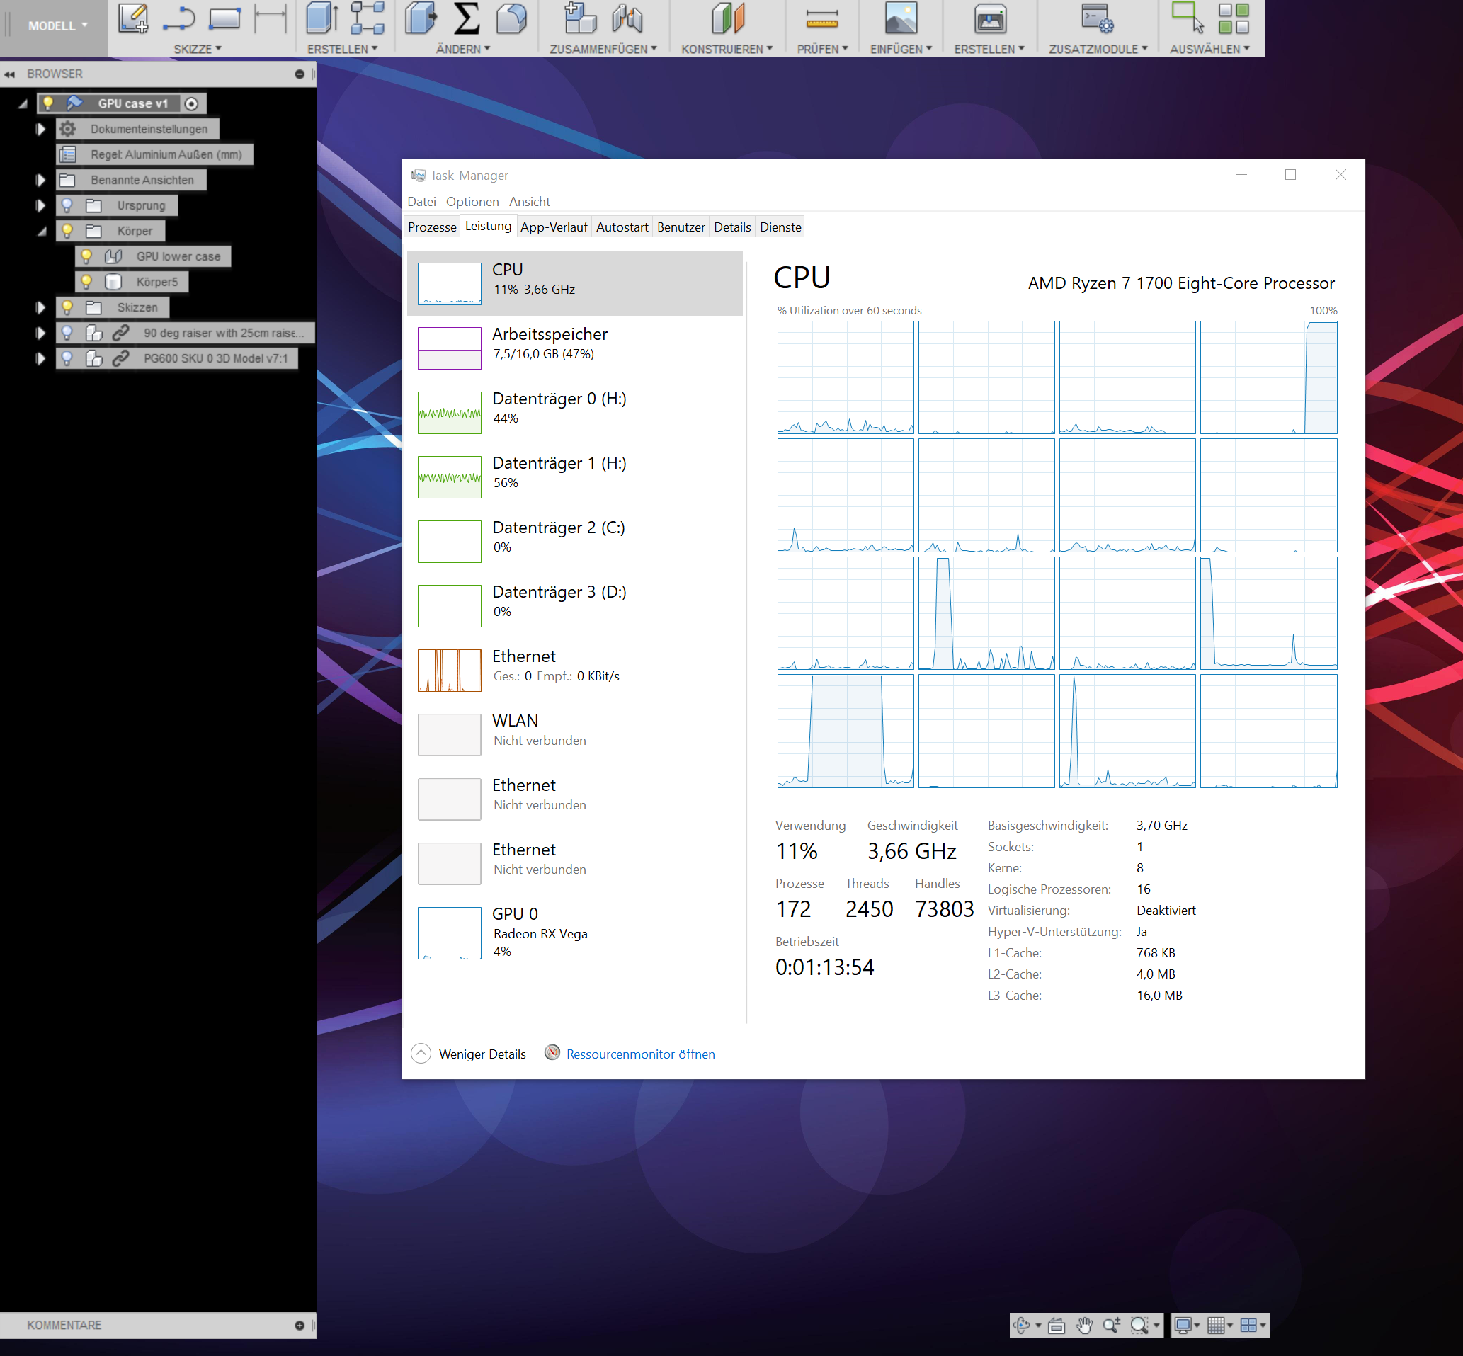Image resolution: width=1463 pixels, height=1356 pixels.
Task: Open Dokumenteinstellungen gear in browser
Action: 67,129
